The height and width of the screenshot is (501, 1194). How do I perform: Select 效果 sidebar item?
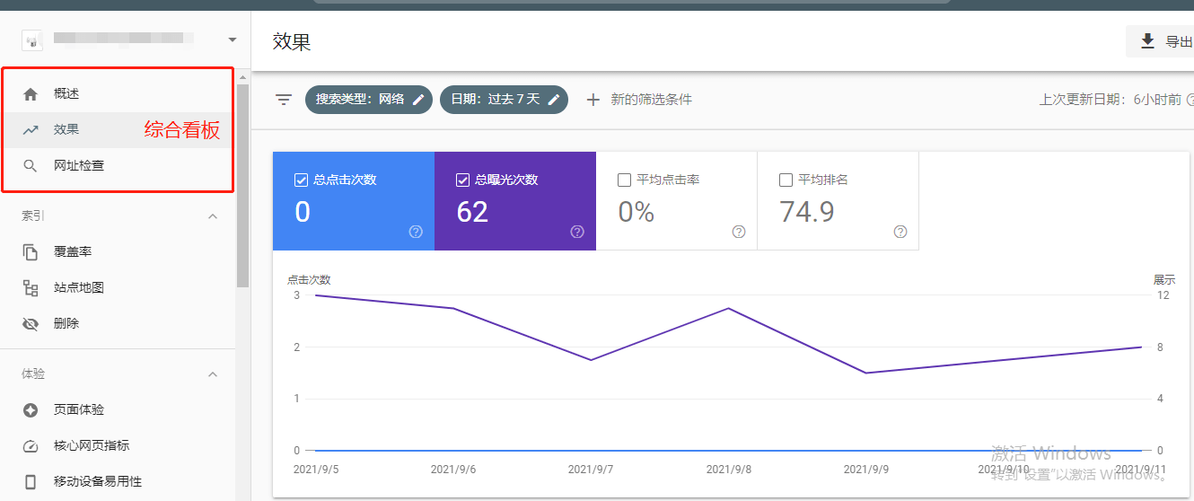[118, 129]
